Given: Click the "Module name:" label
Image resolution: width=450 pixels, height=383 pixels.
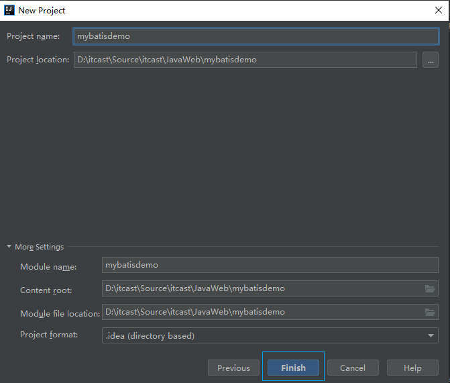Looking at the screenshot, I should click(48, 267).
